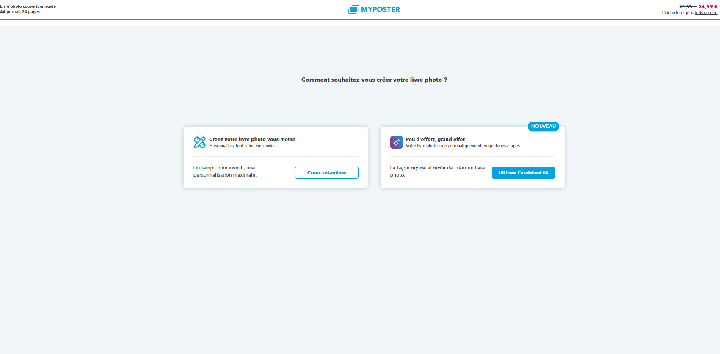Image resolution: width=720 pixels, height=354 pixels.
Task: Open the frais de port link
Action: pos(706,13)
